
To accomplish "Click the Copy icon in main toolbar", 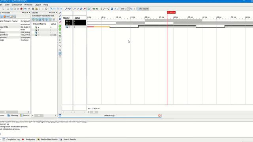I will point(11,9).
